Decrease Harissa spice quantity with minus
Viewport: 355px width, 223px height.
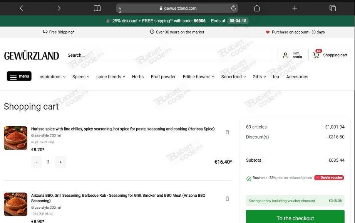[37, 162]
